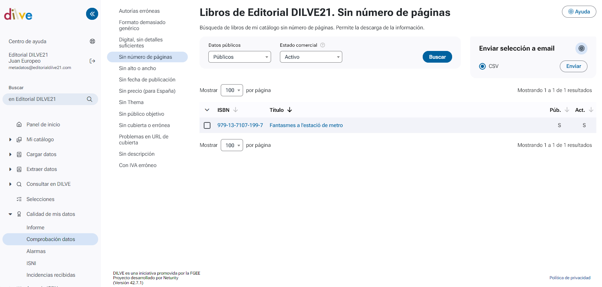This screenshot has width=602, height=287.
Task: Open the Sin fecha de publicación check
Action: point(147,80)
